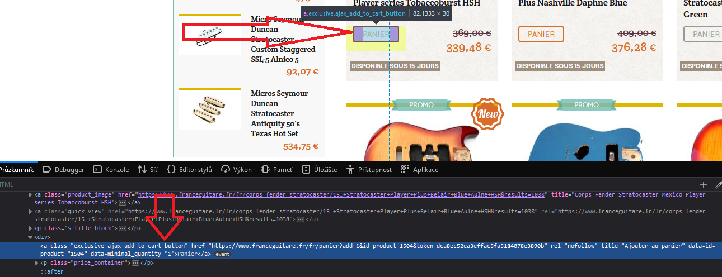Click the add new node plus icon
Viewport: 722px width, 277px height.
coord(704,185)
